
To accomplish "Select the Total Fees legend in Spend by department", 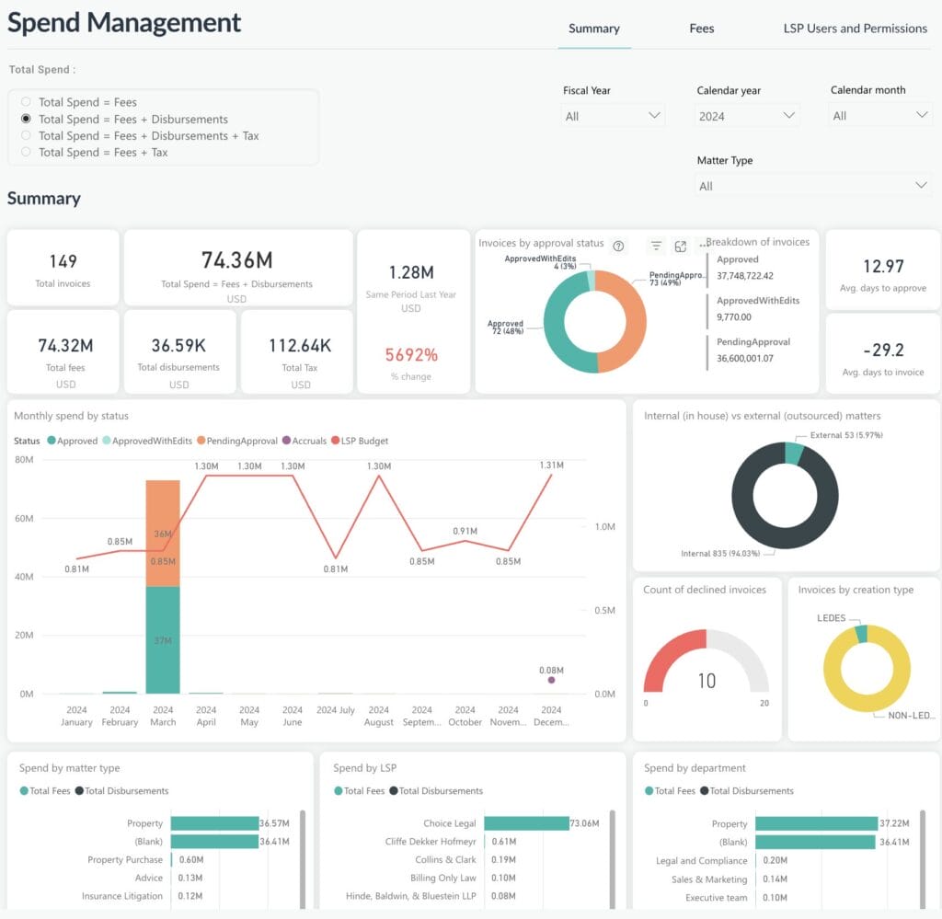I will point(671,790).
